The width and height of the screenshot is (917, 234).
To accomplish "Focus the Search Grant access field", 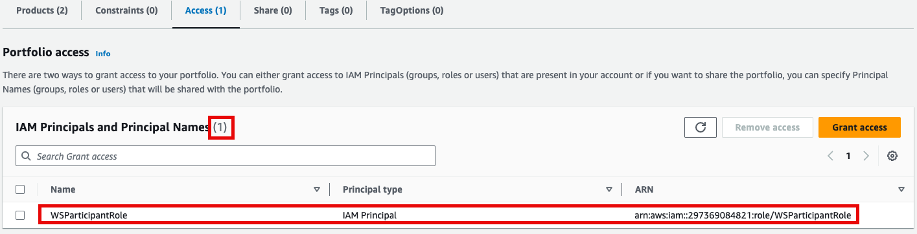I will pos(226,156).
